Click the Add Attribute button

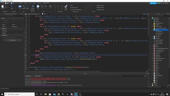coord(12,40)
